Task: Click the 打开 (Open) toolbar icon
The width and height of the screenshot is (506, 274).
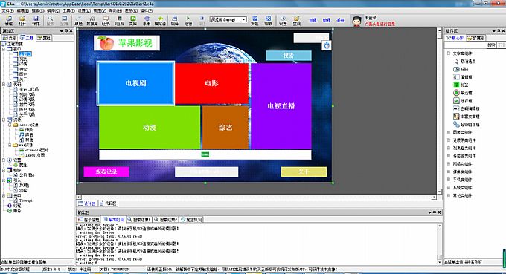Action: (22, 21)
